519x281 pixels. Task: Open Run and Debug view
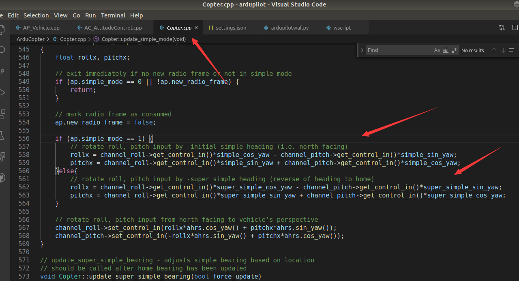[x=2, y=92]
